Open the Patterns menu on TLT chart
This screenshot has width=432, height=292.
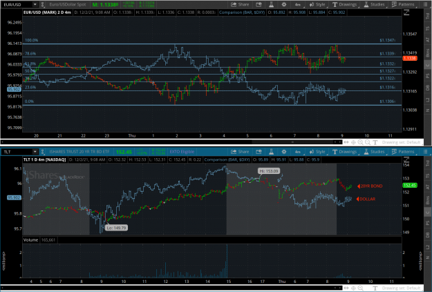403,152
